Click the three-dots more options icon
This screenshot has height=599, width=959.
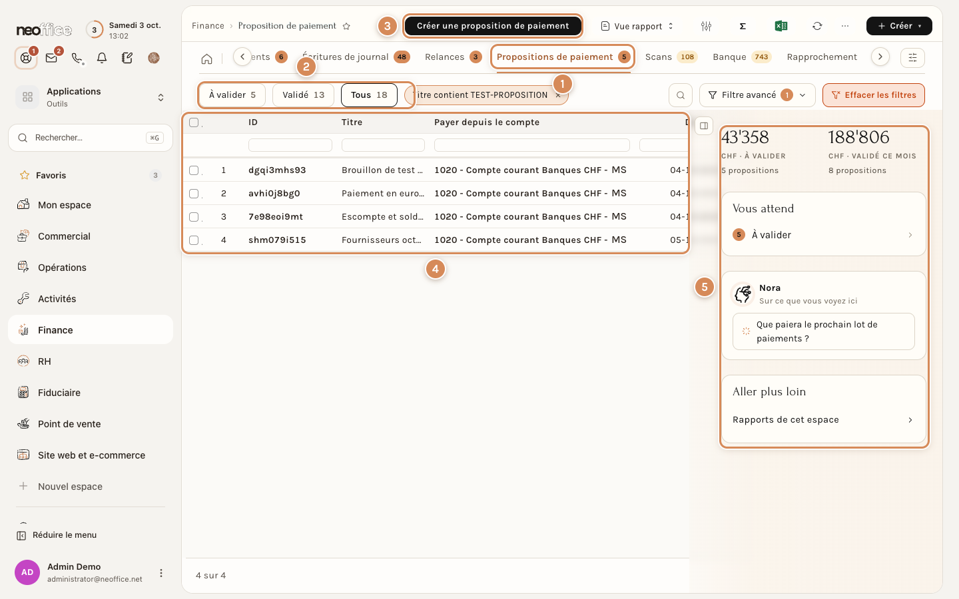845,26
